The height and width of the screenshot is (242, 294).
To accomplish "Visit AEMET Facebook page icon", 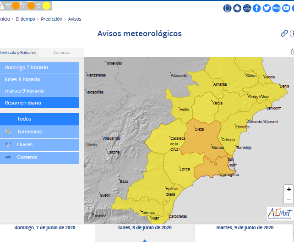I will pos(257,8).
